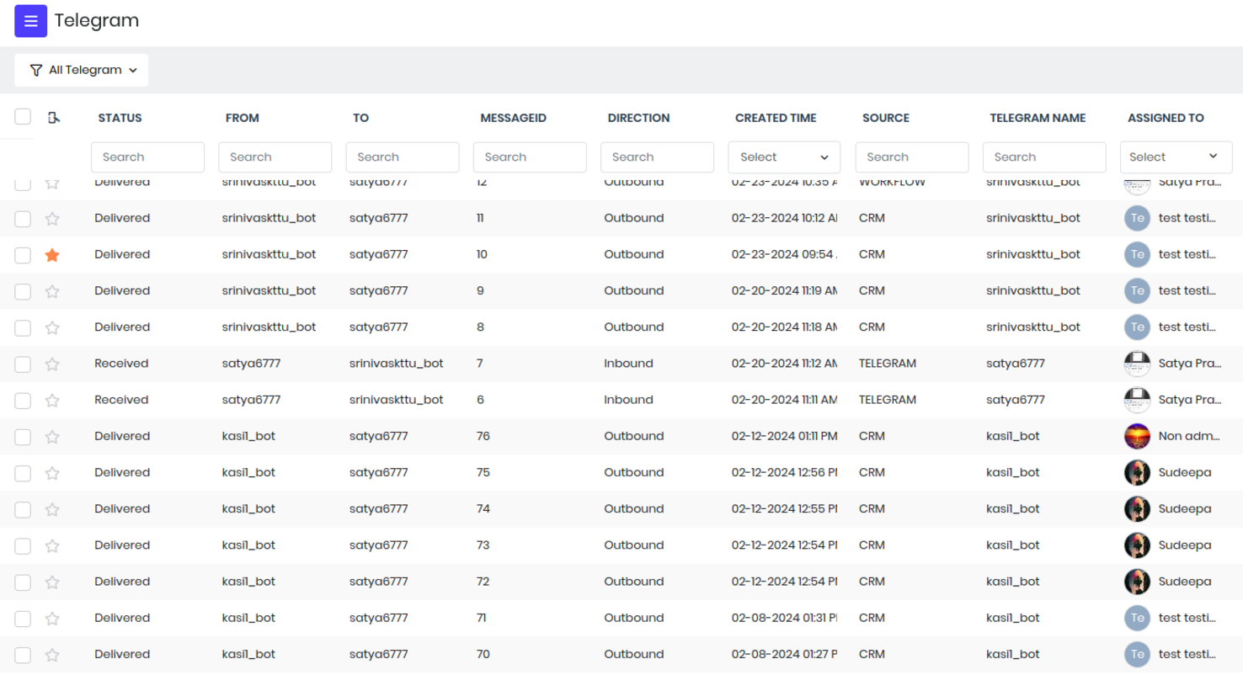1243x675 pixels.
Task: Focus the Telegram Name search field
Action: pos(1044,157)
